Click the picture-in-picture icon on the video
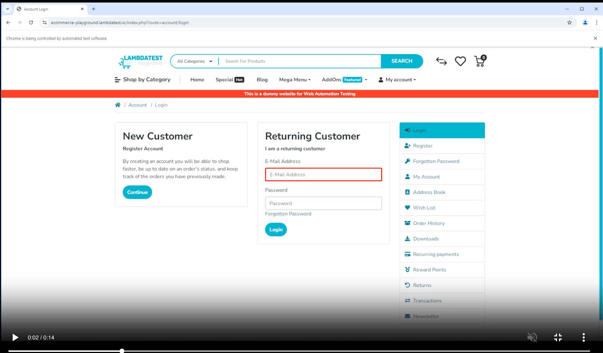This screenshot has height=353, width=603. pos(557,337)
